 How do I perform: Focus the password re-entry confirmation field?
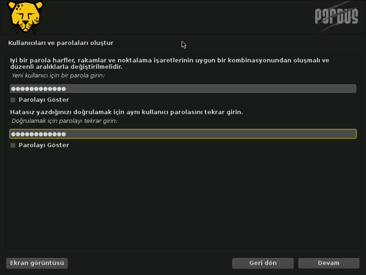click(183, 134)
